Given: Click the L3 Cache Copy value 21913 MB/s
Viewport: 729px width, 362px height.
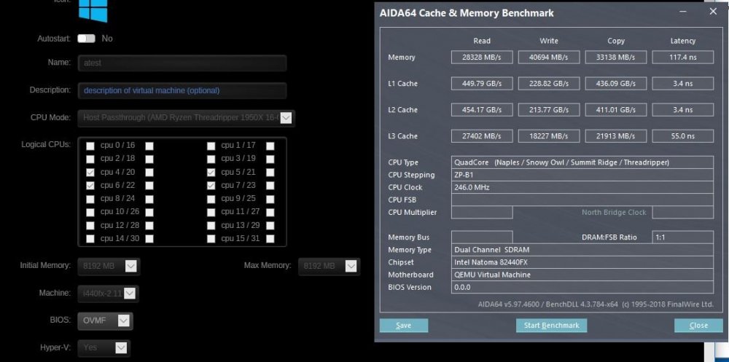Looking at the screenshot, I should point(616,136).
